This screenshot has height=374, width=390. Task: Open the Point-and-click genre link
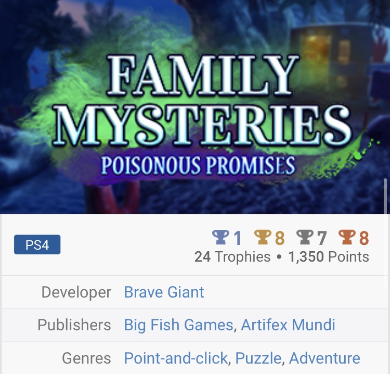point(176,358)
